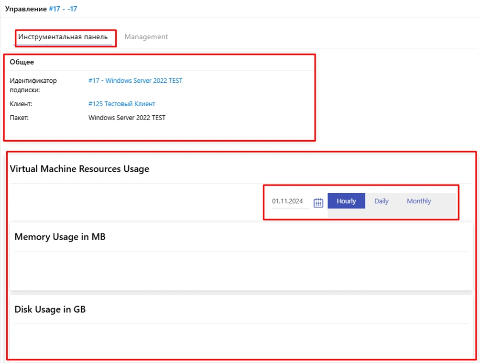480x363 pixels.
Task: Switch to the Management tab
Action: point(146,37)
